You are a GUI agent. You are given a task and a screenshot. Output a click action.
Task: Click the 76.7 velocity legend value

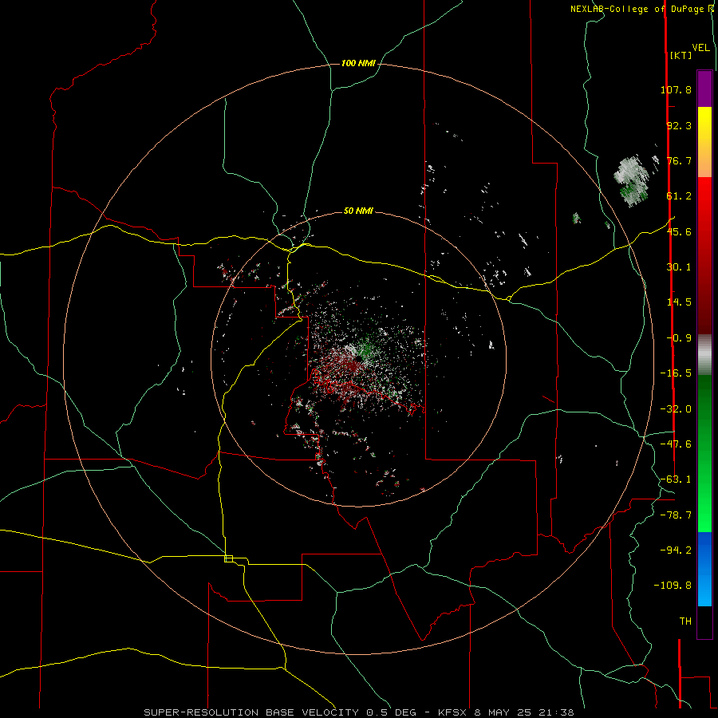(x=679, y=160)
